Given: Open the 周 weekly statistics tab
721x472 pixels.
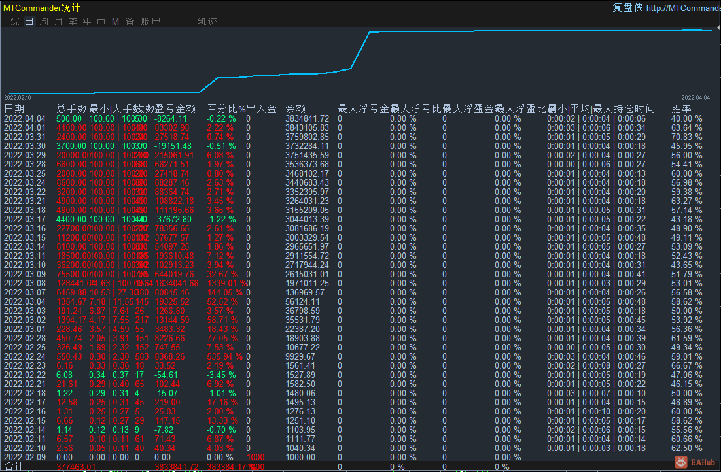Looking at the screenshot, I should click(x=44, y=22).
